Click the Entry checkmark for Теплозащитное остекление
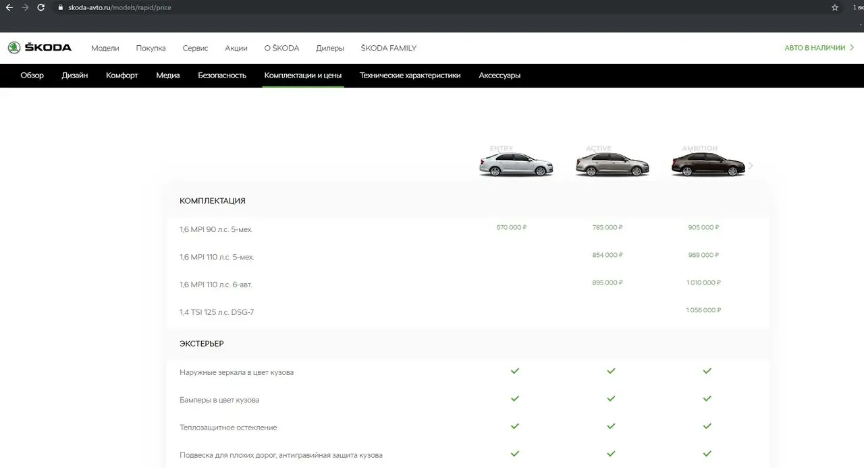 pyautogui.click(x=515, y=426)
